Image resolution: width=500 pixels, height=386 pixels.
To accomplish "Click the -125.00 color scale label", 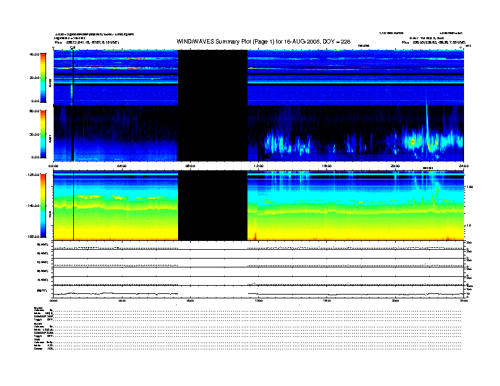I will coord(33,175).
